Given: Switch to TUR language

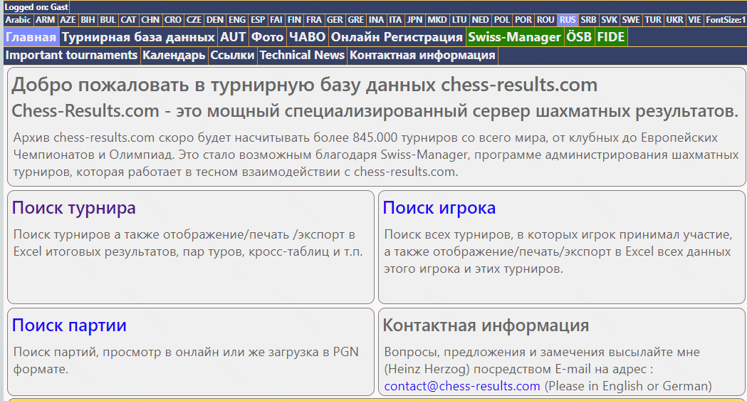Looking at the screenshot, I should pos(653,20).
